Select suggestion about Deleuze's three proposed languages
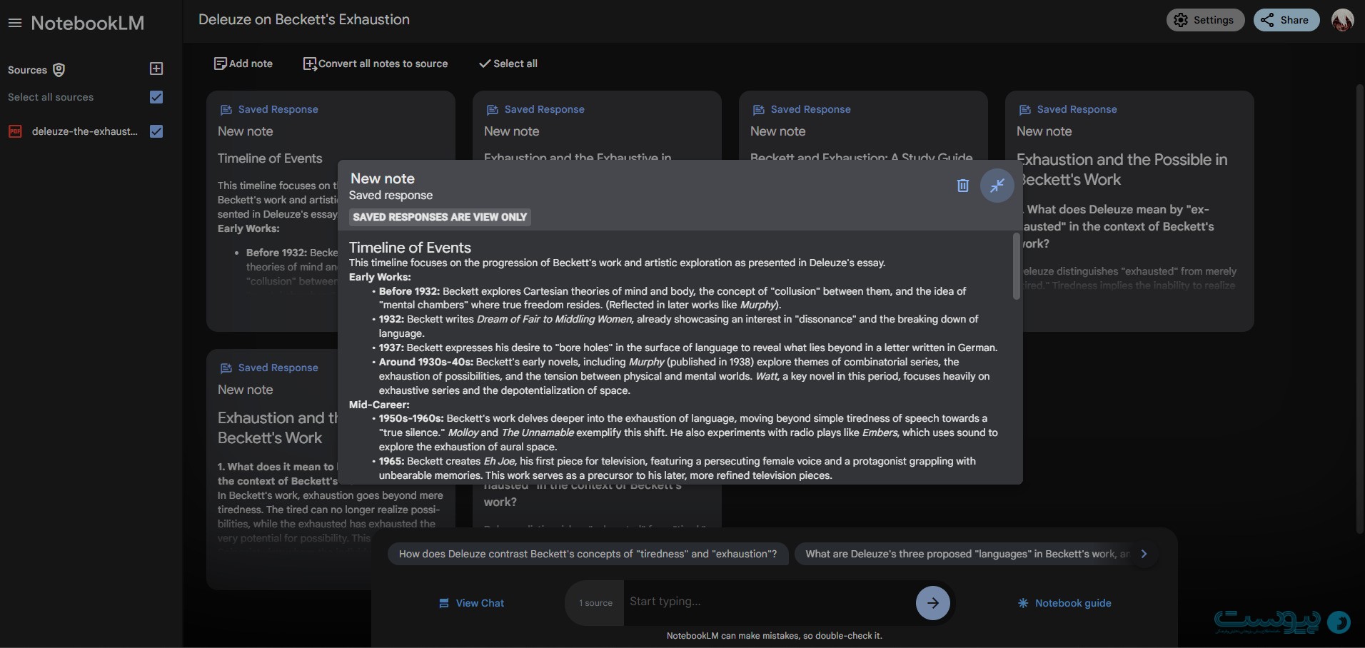Screen dimensions: 1365x648 pos(967,554)
